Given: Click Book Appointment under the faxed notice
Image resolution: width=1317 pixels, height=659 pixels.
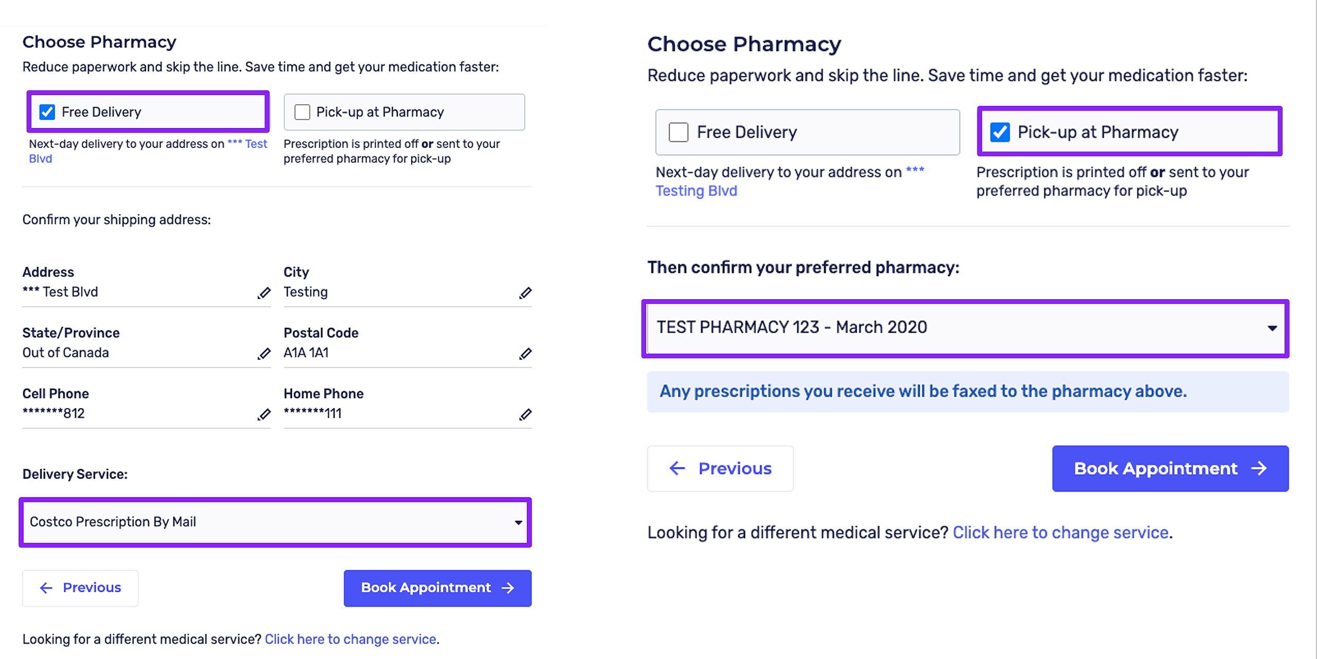Looking at the screenshot, I should point(1170,469).
